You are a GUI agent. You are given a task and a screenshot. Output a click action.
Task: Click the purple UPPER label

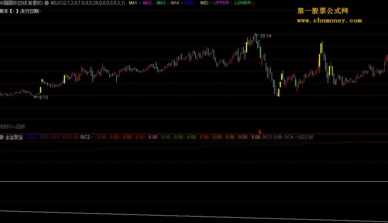[x=223, y=3]
